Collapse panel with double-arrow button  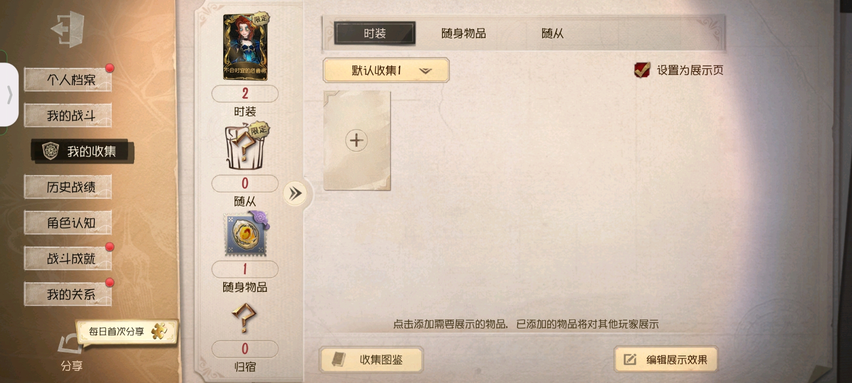point(295,194)
